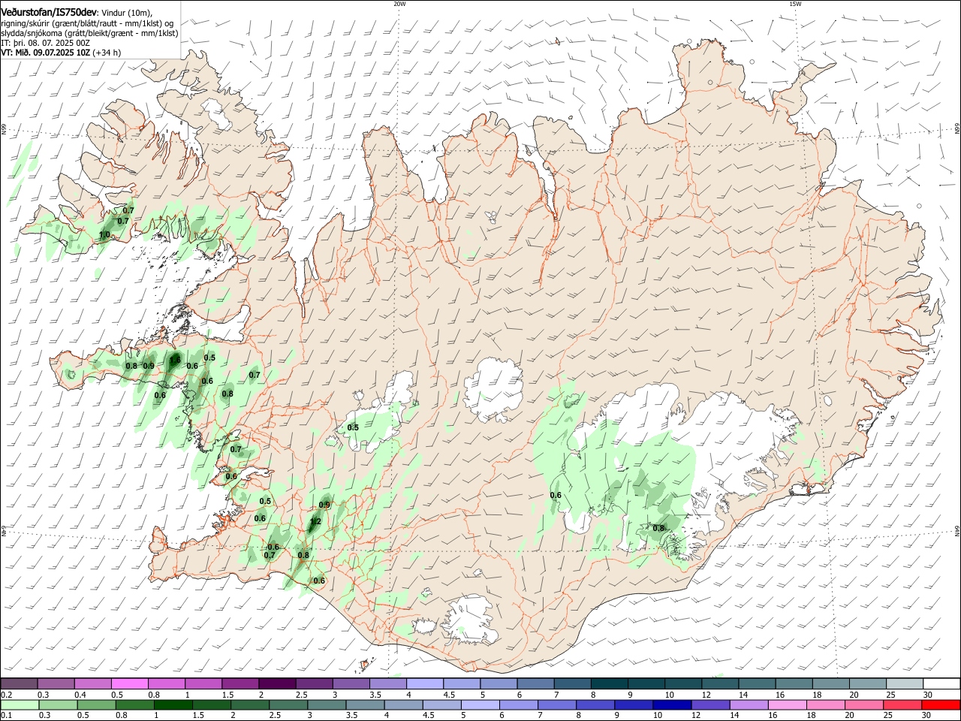Image resolution: width=961 pixels, height=721 pixels.
Task: Select the deep blue 10 rain-scale swatch
Action: 672,705
